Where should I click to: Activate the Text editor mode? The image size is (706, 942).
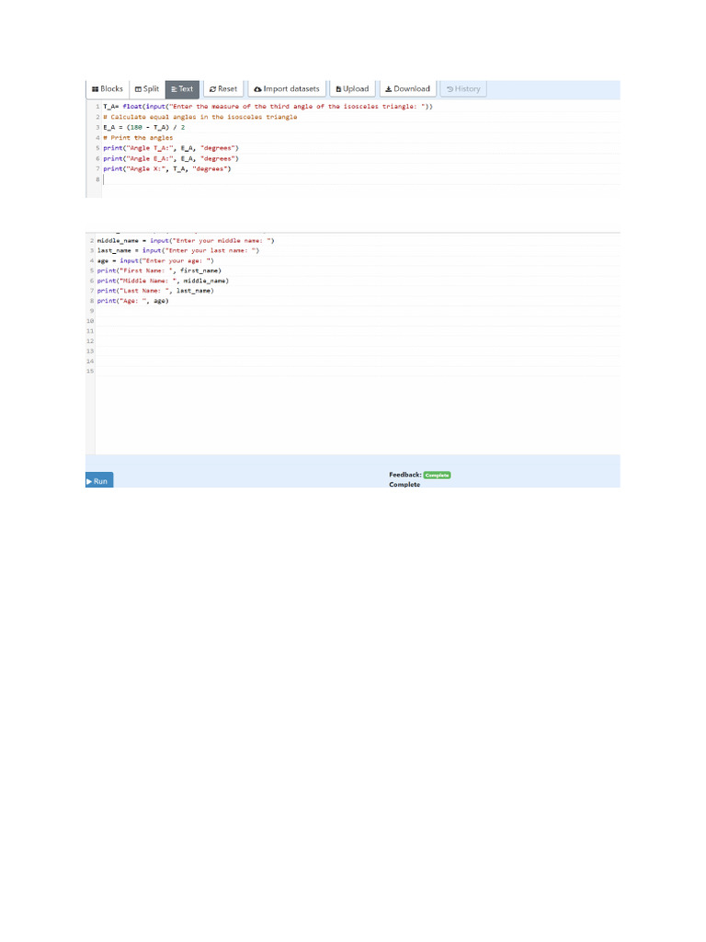(181, 89)
